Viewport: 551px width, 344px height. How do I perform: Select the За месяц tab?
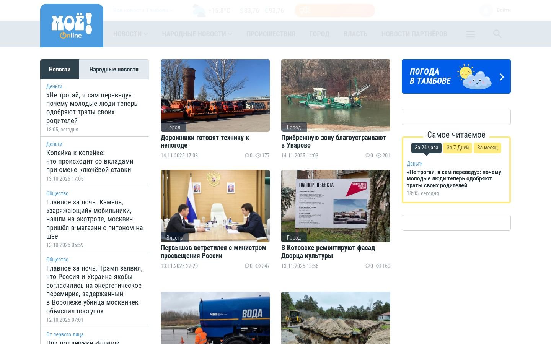pyautogui.click(x=487, y=148)
